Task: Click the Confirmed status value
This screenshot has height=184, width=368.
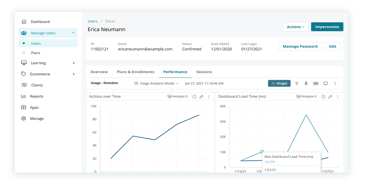Action: [x=192, y=49]
